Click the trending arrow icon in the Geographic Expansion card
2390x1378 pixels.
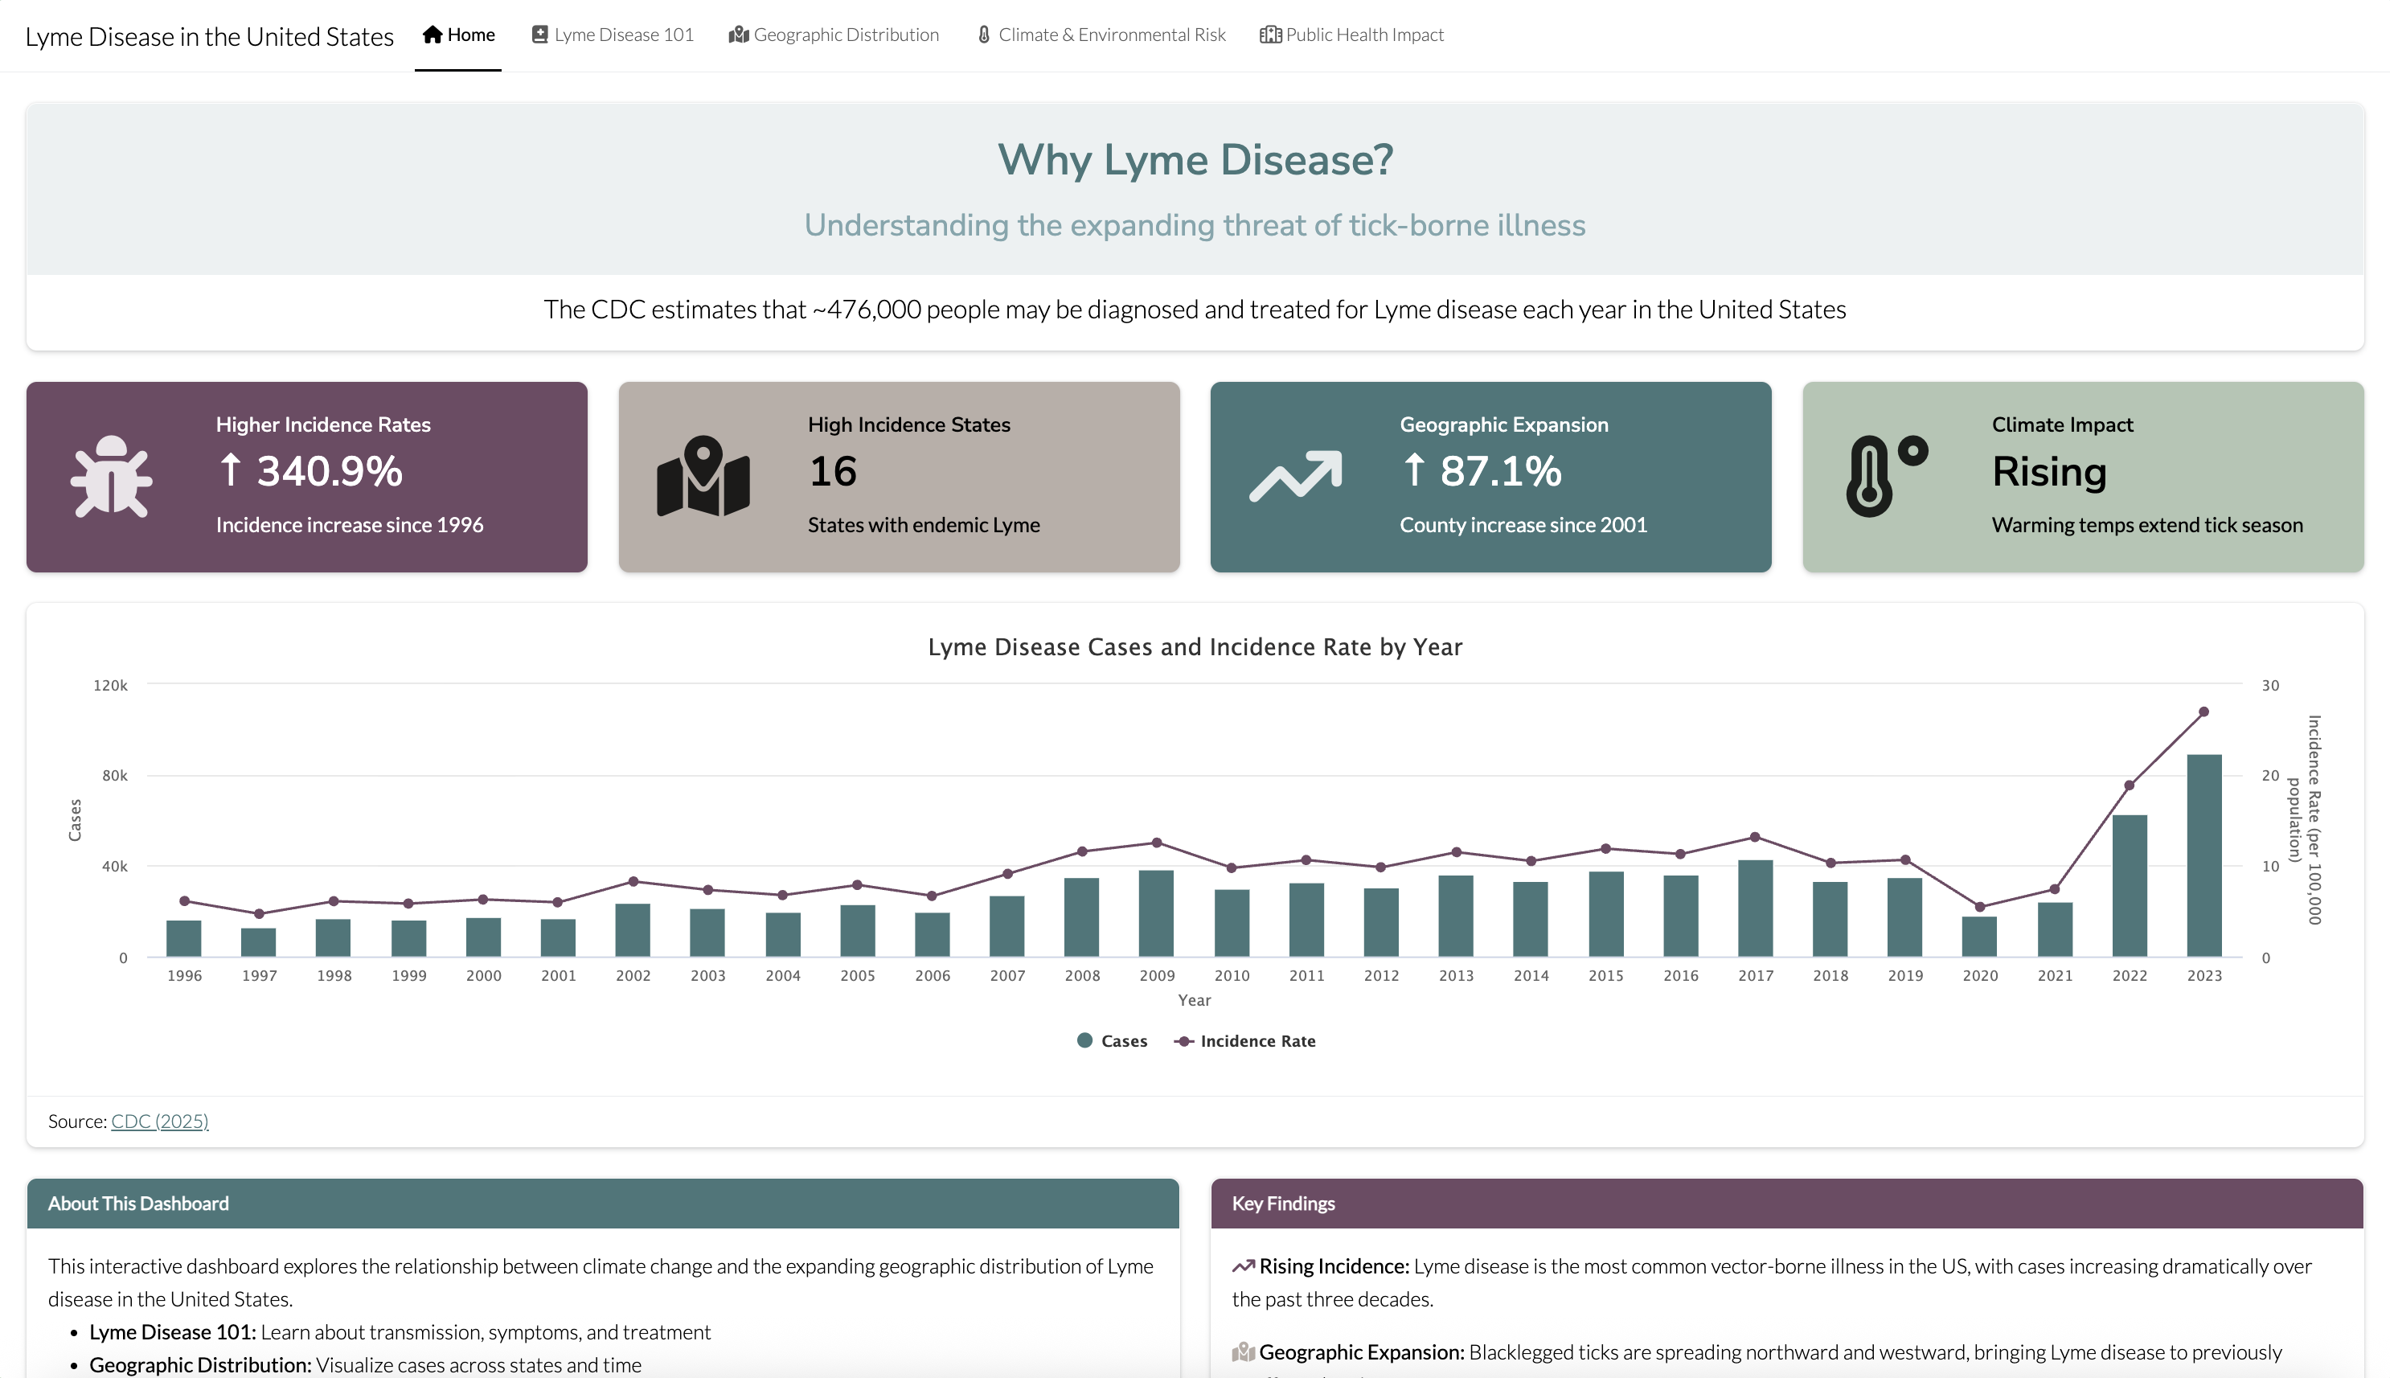pos(1295,476)
